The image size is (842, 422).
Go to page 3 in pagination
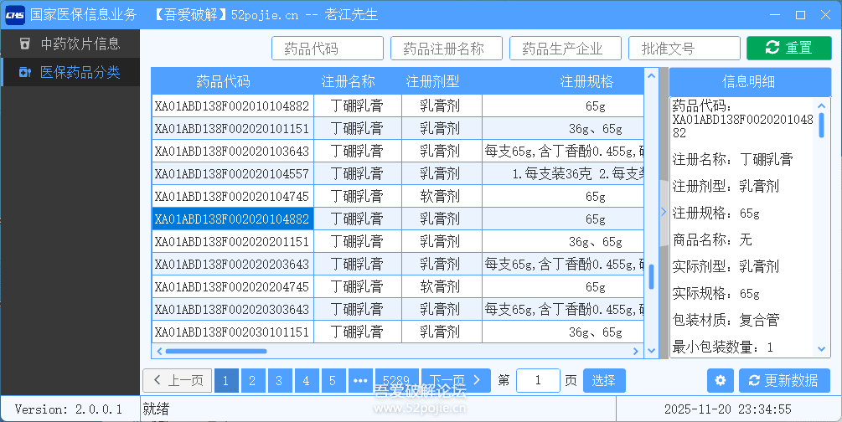point(280,381)
